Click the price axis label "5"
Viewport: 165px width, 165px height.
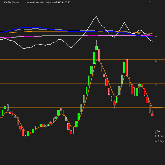156,85
